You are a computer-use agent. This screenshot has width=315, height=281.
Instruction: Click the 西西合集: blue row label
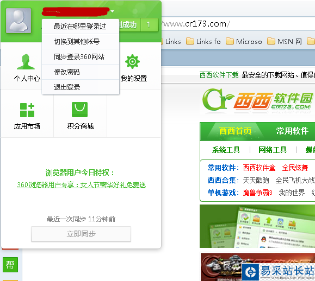pos(223,180)
